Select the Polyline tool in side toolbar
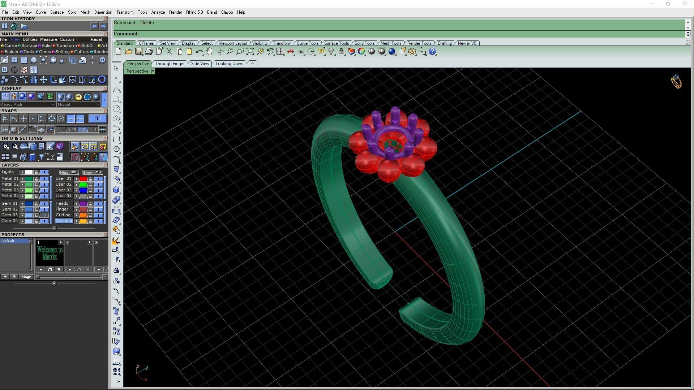 [116, 88]
